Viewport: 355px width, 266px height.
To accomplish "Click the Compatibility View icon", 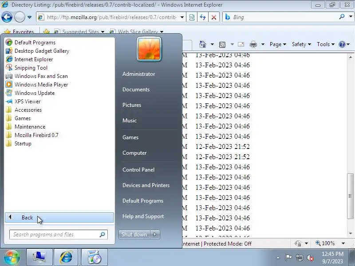I will 192,17.
